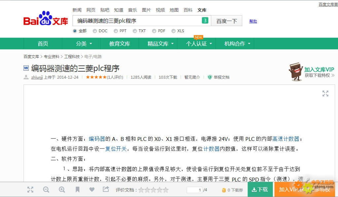Click the 百度一下 search button
The width and height of the screenshot is (338, 197).
(226, 21)
